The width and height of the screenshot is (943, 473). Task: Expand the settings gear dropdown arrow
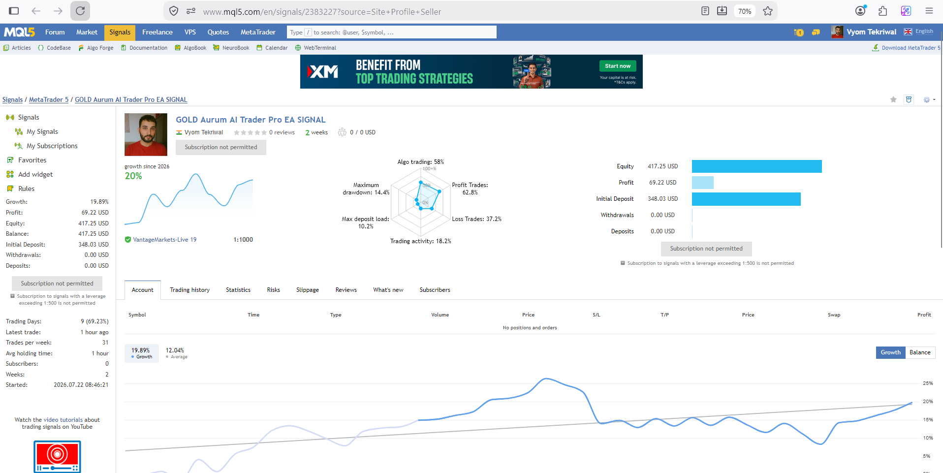click(x=934, y=99)
